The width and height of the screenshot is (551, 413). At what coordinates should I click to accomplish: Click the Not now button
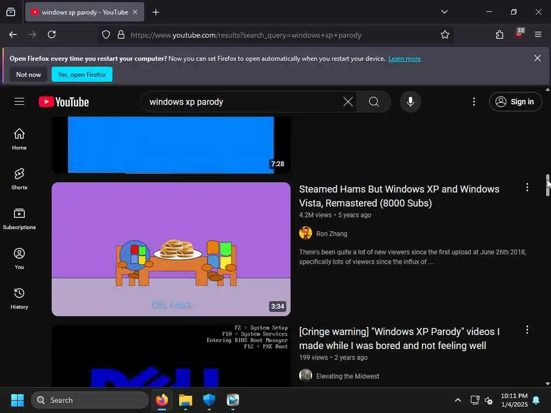29,74
